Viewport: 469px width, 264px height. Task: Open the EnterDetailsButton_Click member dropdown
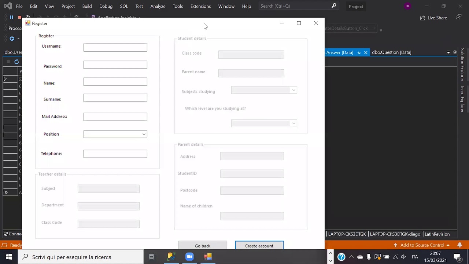(x=374, y=28)
